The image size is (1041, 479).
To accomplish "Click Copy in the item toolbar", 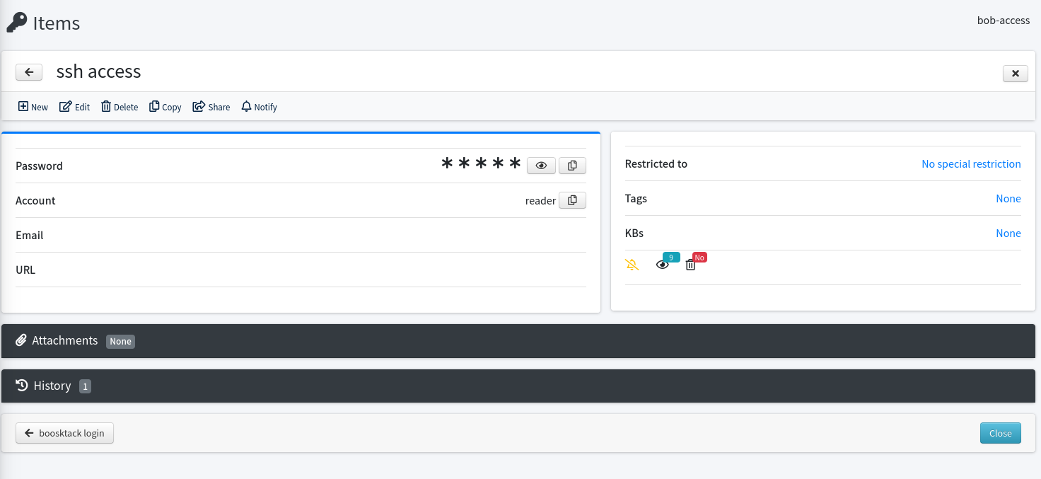I will click(165, 107).
